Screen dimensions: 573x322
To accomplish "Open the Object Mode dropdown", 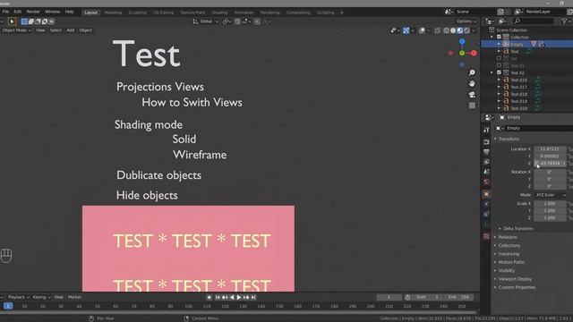I will [16, 30].
